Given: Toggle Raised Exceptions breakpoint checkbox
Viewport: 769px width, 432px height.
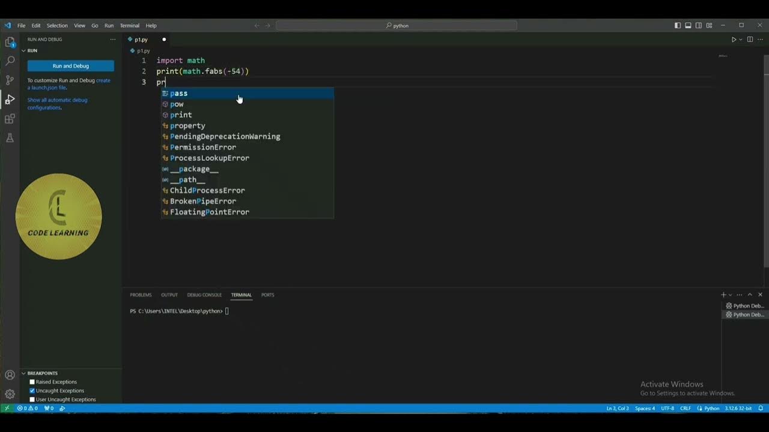Looking at the screenshot, I should tap(32, 382).
